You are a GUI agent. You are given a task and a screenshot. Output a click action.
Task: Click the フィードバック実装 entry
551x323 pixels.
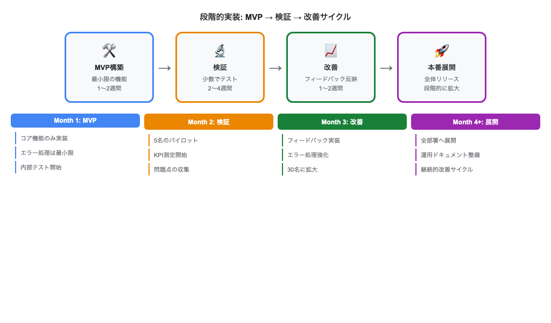307,140
